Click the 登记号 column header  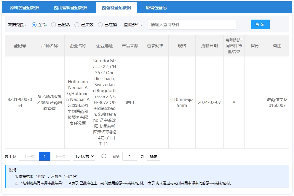pyautogui.click(x=20, y=46)
